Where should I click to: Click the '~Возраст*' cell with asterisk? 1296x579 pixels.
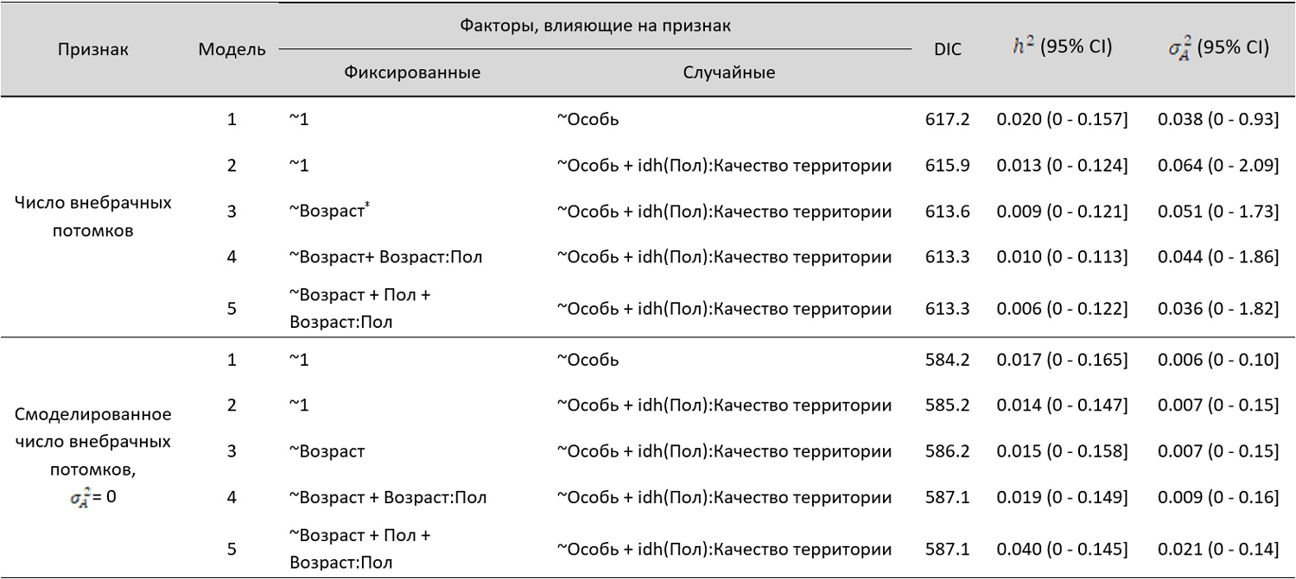point(329,211)
